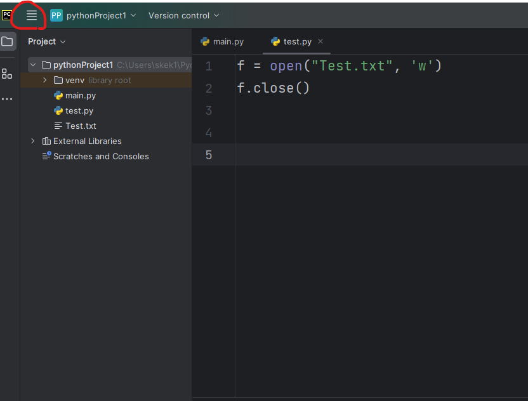
Task: Click the Python icon on test.py tab
Action: (x=275, y=41)
